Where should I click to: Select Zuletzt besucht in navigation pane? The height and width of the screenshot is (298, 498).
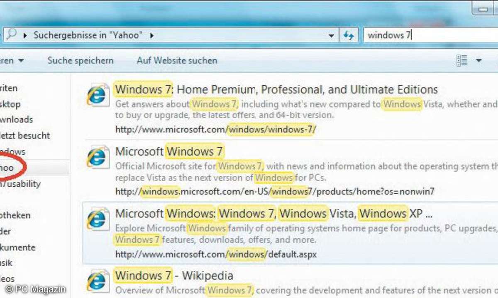[25, 135]
